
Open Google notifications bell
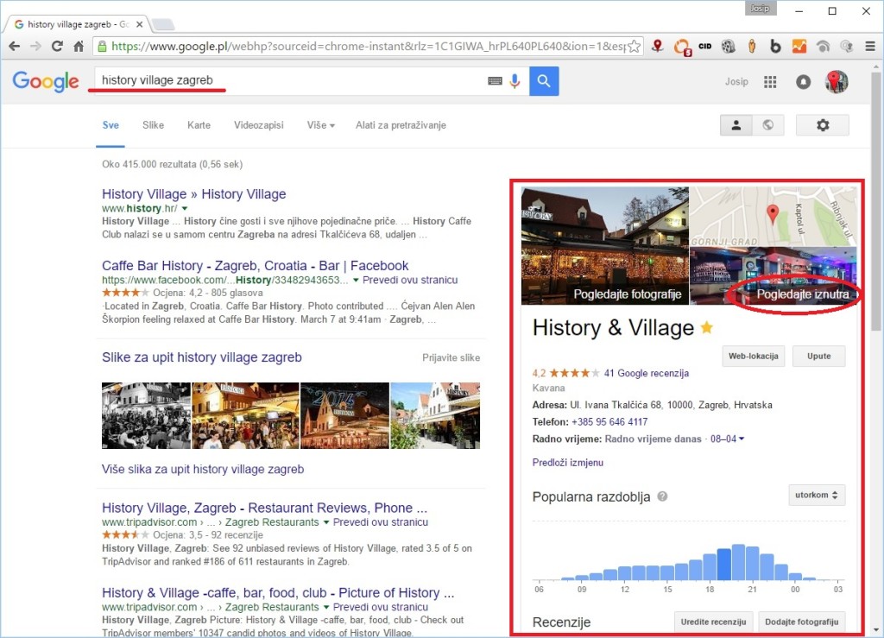(803, 82)
